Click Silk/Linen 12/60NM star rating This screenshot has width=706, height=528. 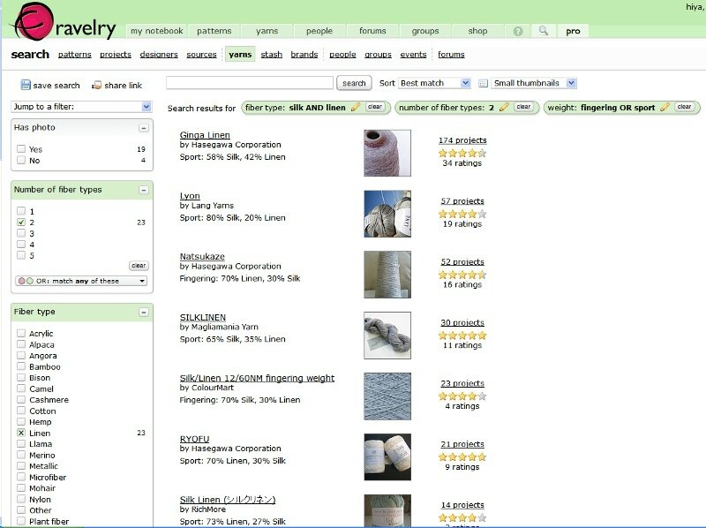pos(462,396)
